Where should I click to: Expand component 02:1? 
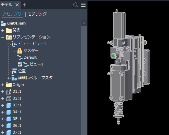pos(3,99)
